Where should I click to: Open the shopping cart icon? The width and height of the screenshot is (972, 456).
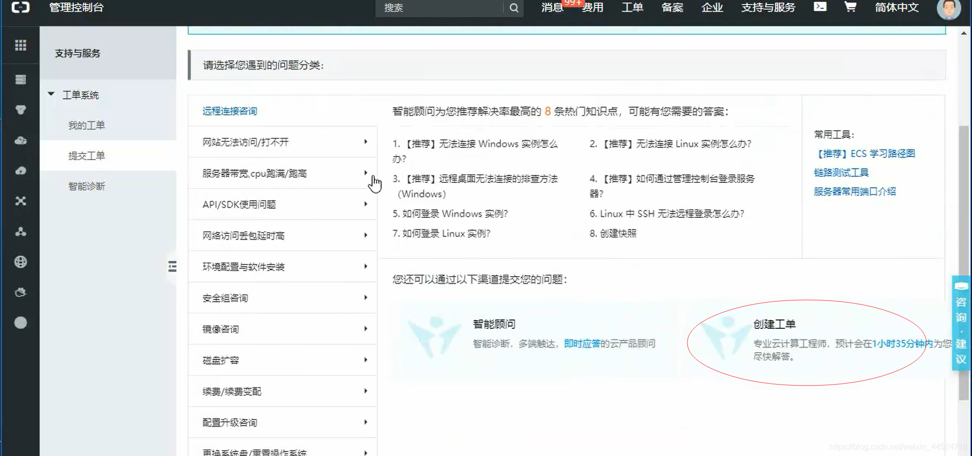click(850, 7)
